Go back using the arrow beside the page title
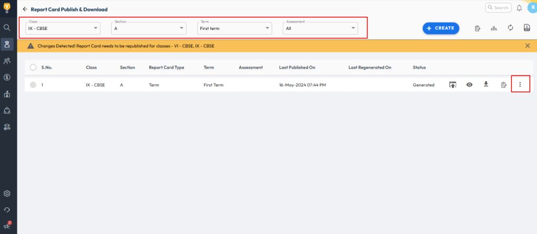Viewport: 537px width, 234px height. pos(25,9)
